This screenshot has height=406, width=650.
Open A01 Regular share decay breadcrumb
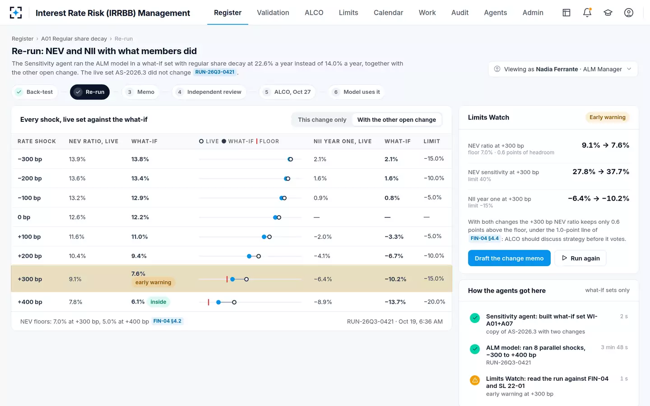pyautogui.click(x=74, y=39)
